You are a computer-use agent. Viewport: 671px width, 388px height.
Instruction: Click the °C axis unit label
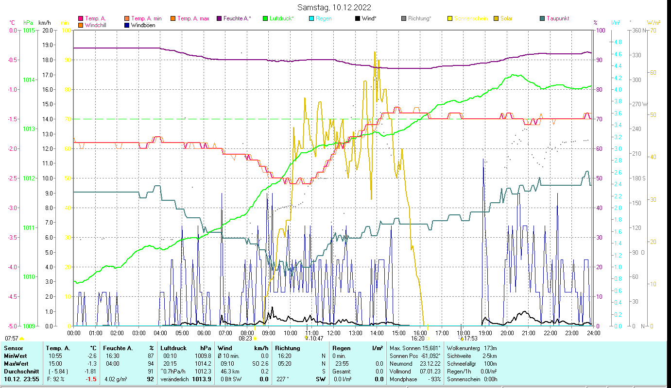point(13,23)
